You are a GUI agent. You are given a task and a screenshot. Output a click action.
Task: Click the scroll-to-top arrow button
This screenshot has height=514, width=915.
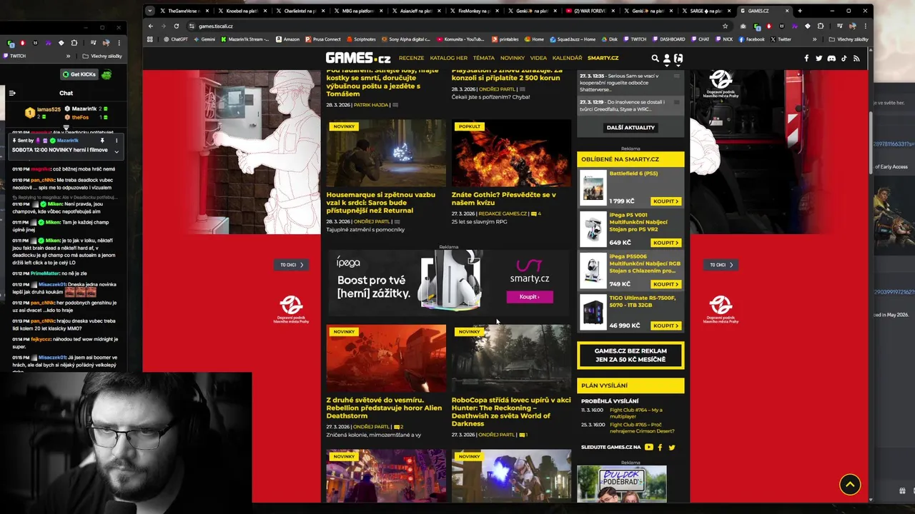pos(850,484)
